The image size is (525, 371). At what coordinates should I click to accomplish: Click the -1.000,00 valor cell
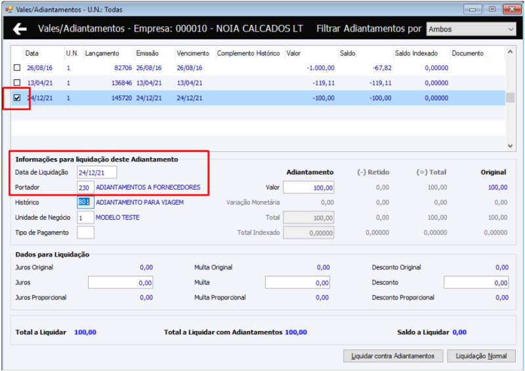(x=320, y=68)
